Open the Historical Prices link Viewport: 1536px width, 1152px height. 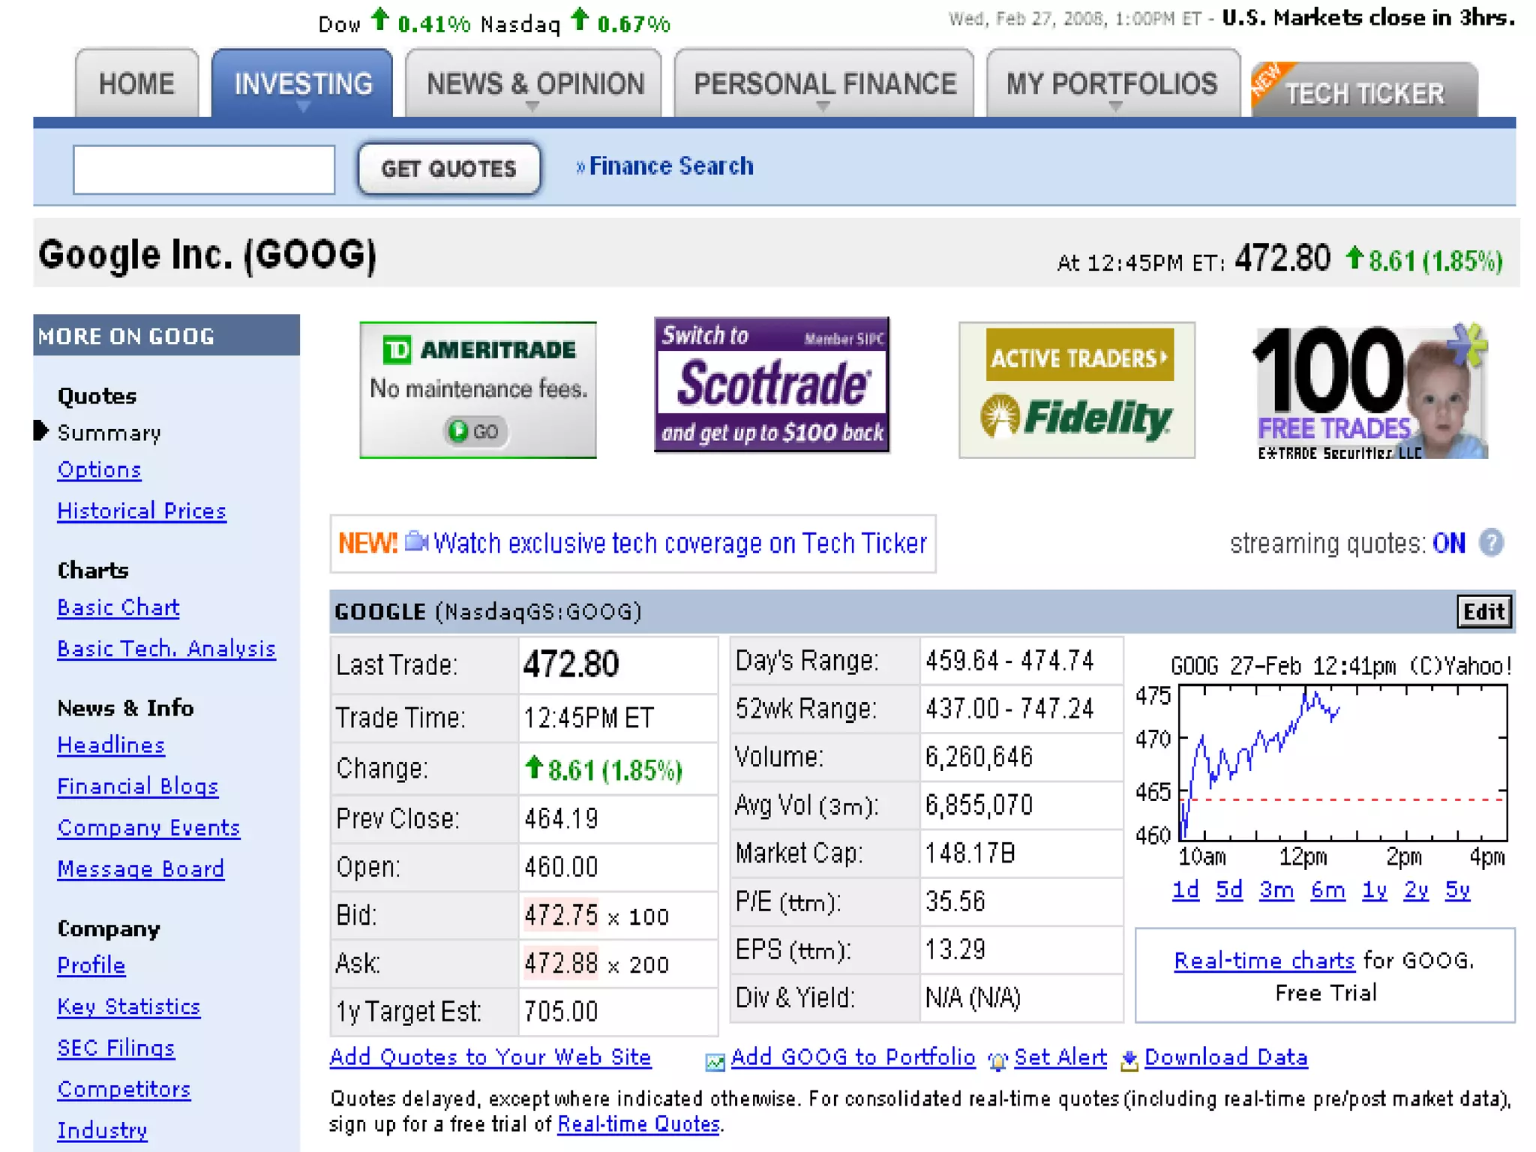[142, 511]
